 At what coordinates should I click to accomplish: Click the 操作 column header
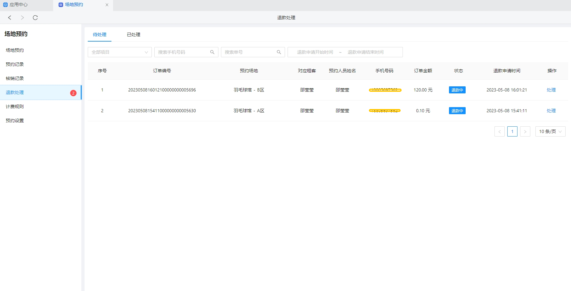tap(552, 71)
